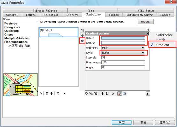Screen dimensions: 177x127
Task: Move symbol layer up using arrow
Action: (x=102, y=94)
